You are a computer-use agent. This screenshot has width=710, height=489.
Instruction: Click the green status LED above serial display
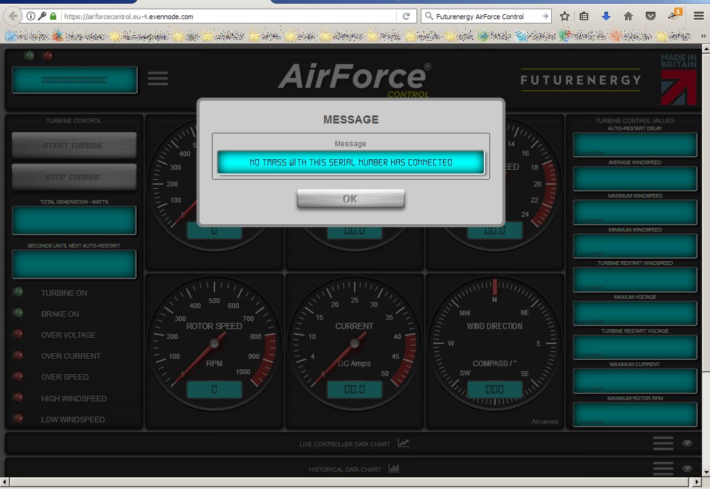pyautogui.click(x=30, y=56)
